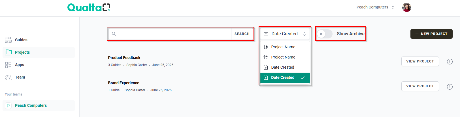Screen dimensions: 460x117
Task: Open more options for Brand Experience
Action: 450,87
